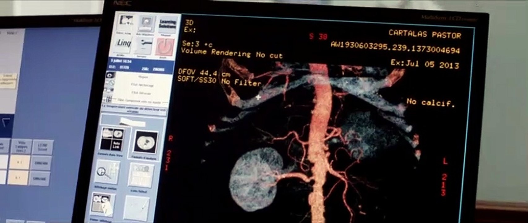Click the 'Se:3 +c' series annotation

(x=197, y=44)
